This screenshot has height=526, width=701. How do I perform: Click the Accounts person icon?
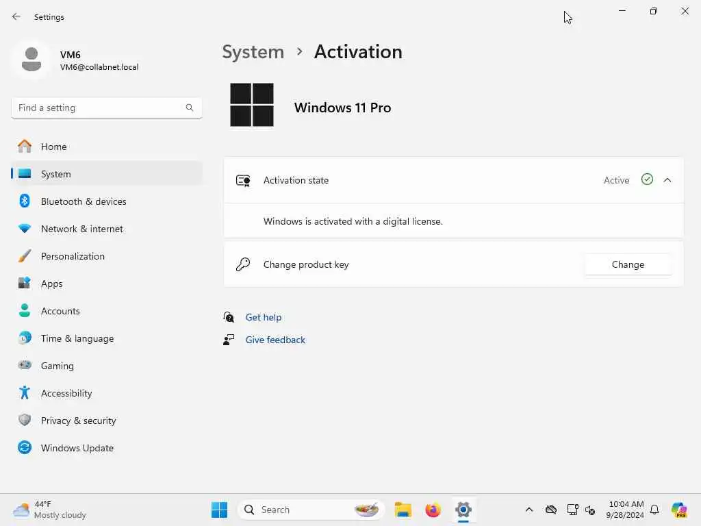pyautogui.click(x=25, y=310)
